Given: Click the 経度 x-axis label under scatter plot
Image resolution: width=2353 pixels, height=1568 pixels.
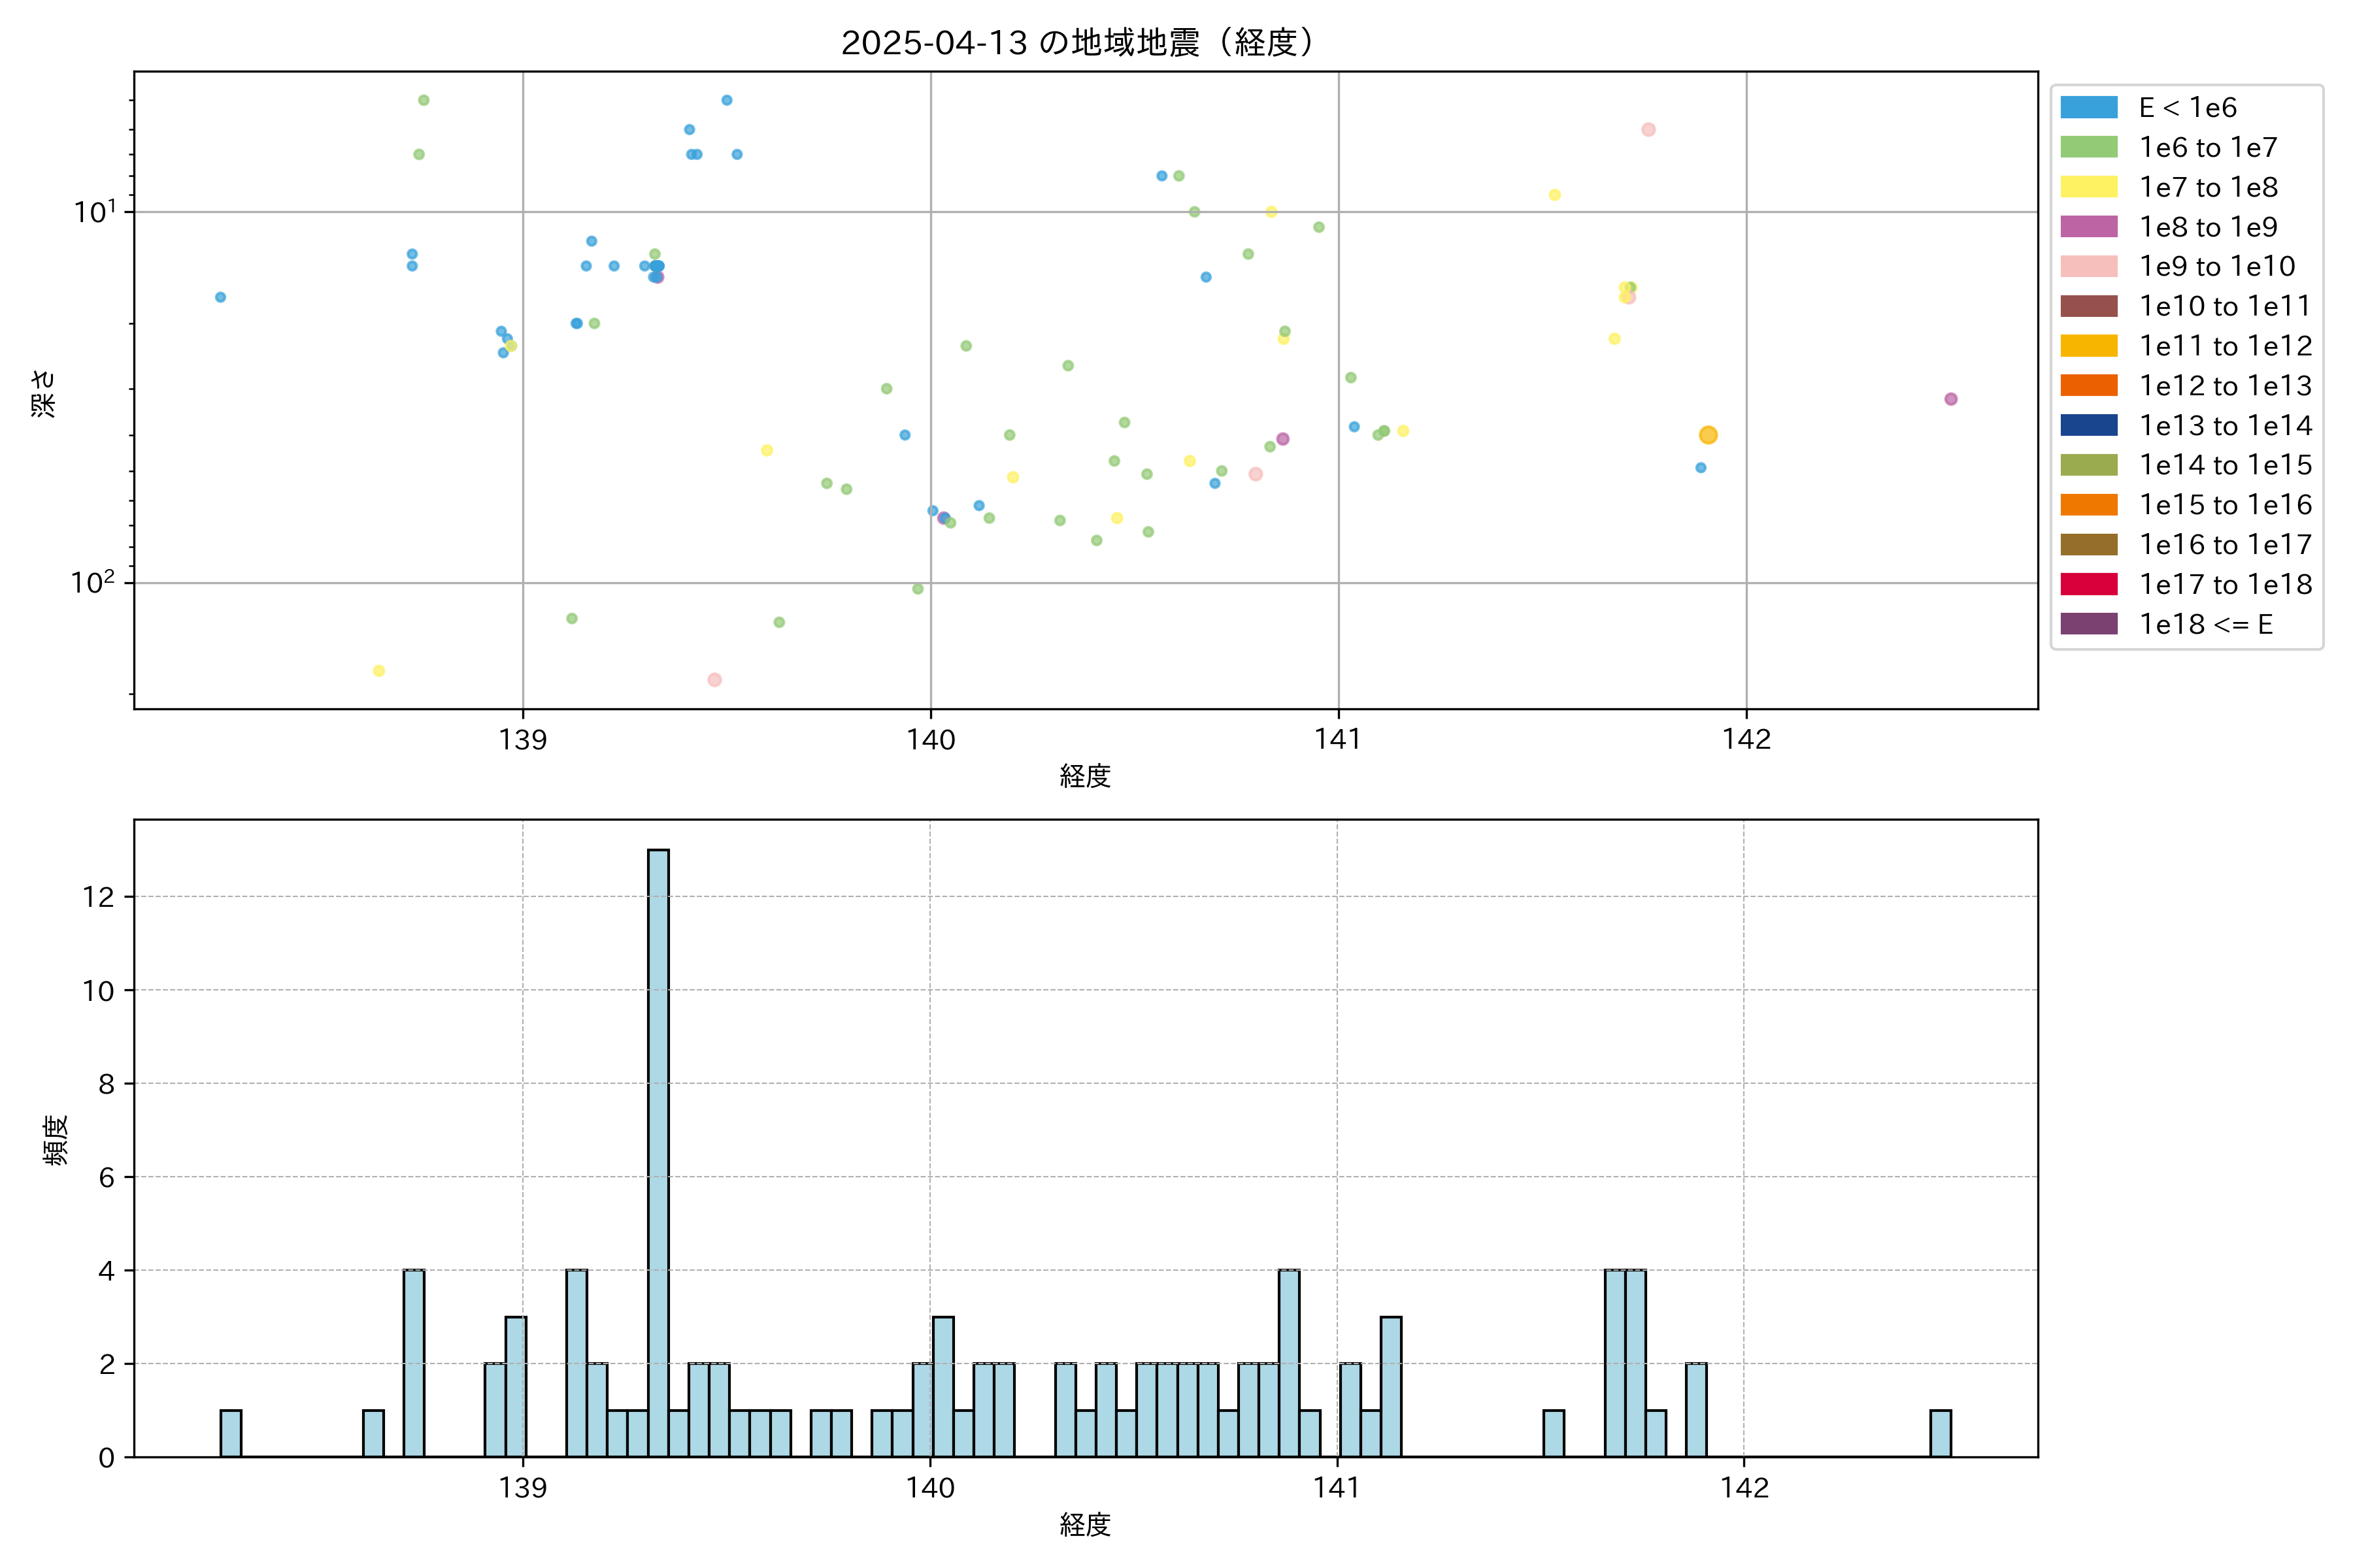Looking at the screenshot, I should pos(1084,776).
